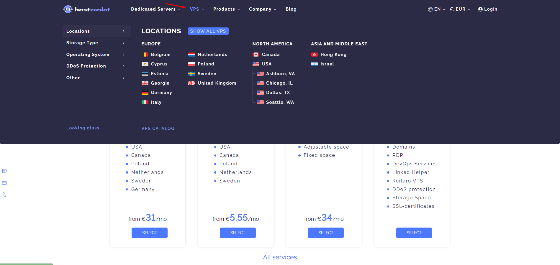Click the Georgia flag icon
The height and width of the screenshot is (265, 560).
point(145,83)
